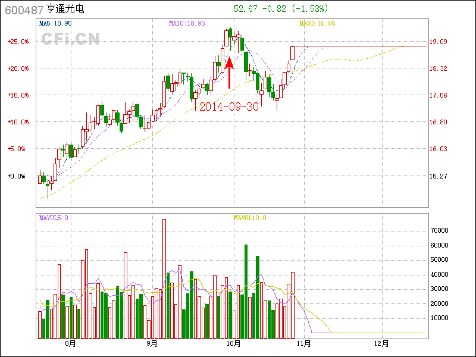
Task: Click the tallest red volume bar in September
Action: 164,278
